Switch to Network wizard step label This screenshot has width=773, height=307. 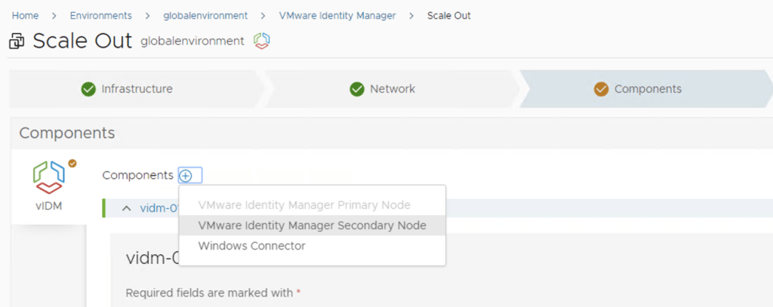[x=393, y=89]
